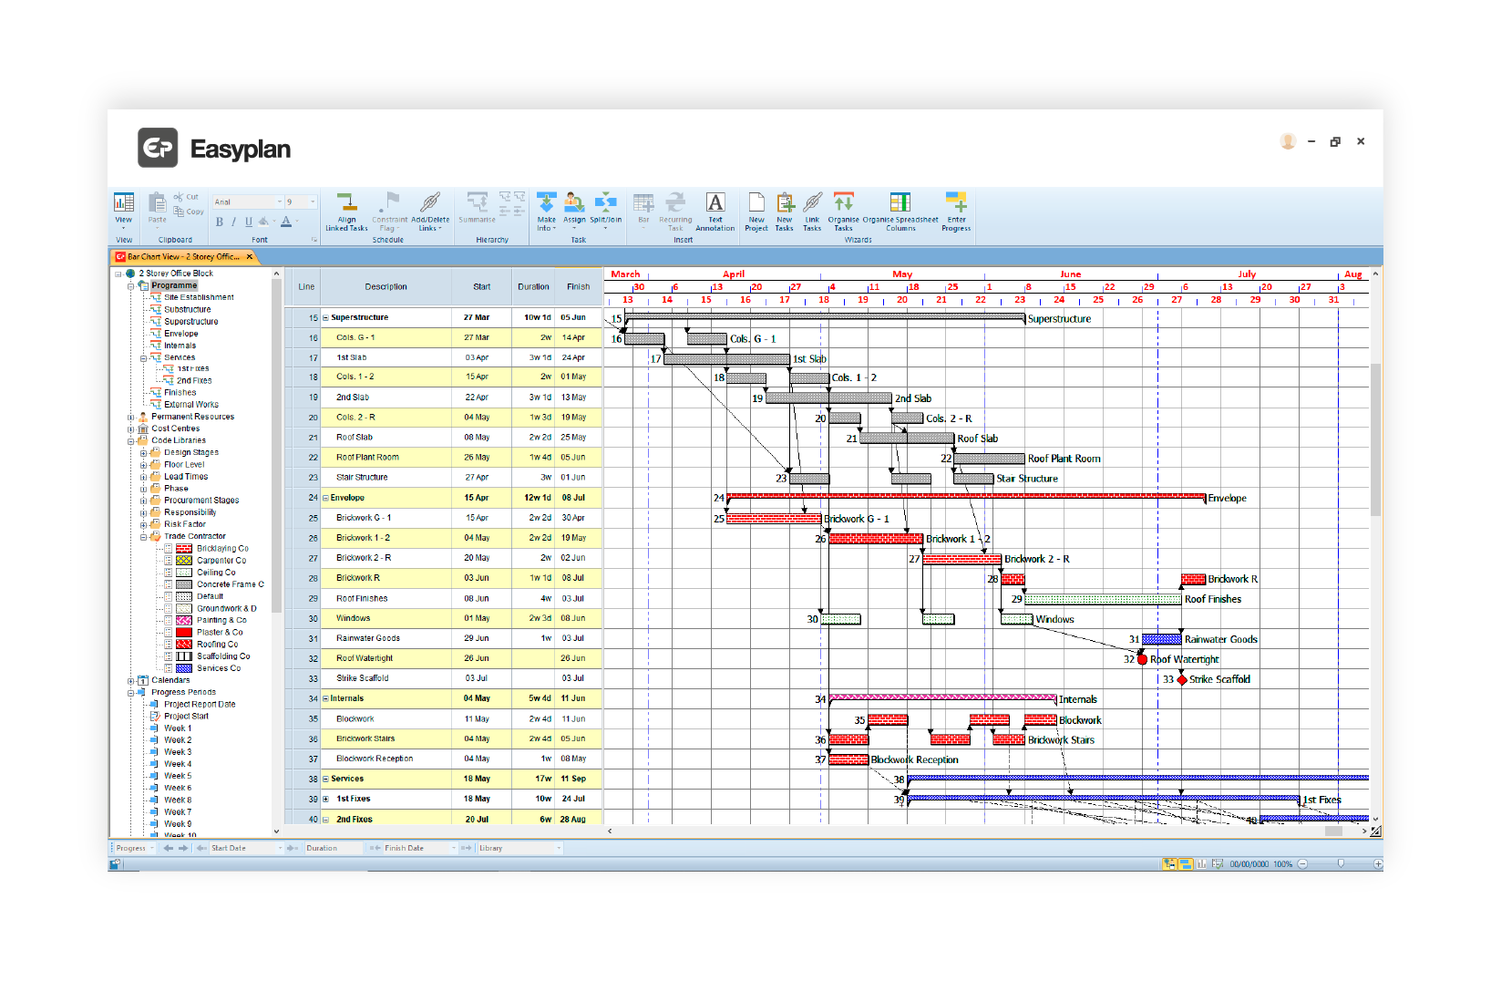Open the Text Annotation tool
Image resolution: width=1491 pixels, height=981 pixels.
coord(715,210)
